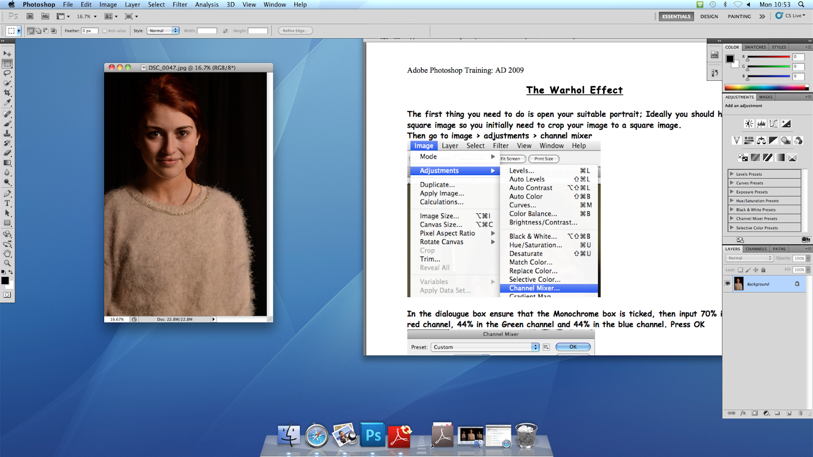The width and height of the screenshot is (813, 457).
Task: Add a Channel Mixer adjustment
Action: coord(798,140)
